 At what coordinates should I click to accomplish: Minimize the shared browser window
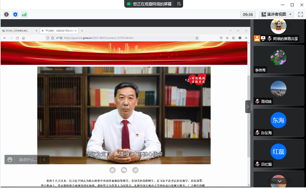coord(230,31)
